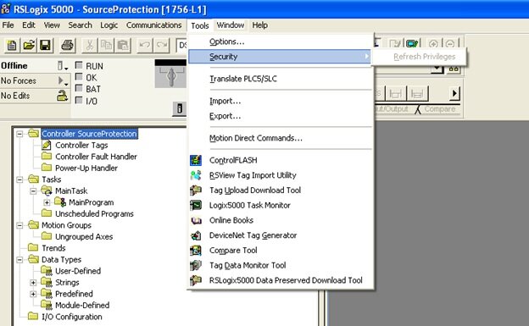Click the Print toolbar icon
Image resolution: width=529 pixels, height=326 pixels.
(x=67, y=45)
